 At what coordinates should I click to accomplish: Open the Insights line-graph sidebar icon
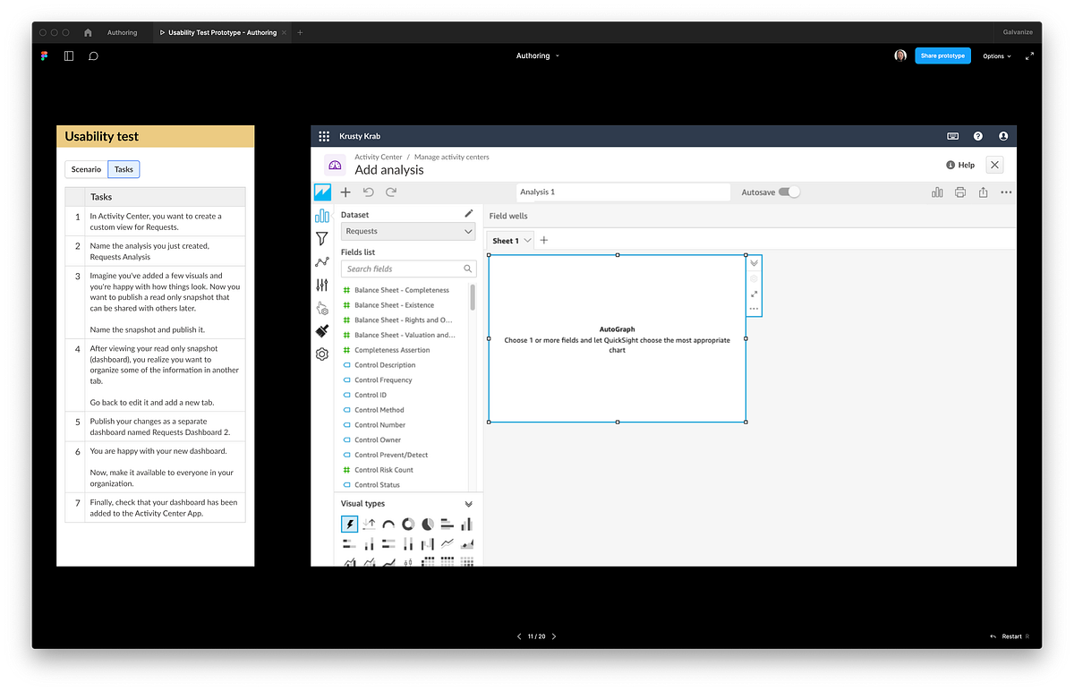pos(322,262)
